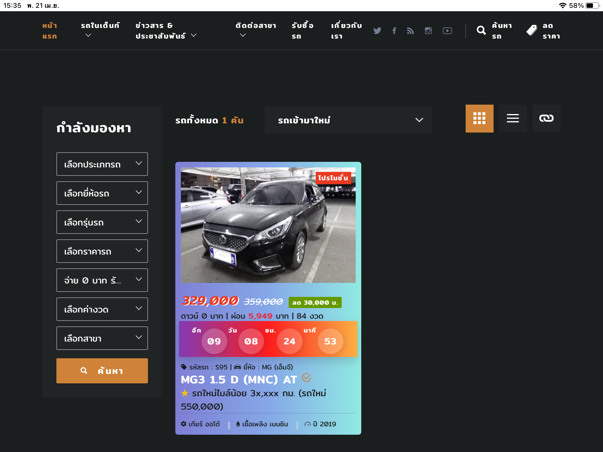Click the gold star icon on car card
The width and height of the screenshot is (603, 452).
coord(185,393)
